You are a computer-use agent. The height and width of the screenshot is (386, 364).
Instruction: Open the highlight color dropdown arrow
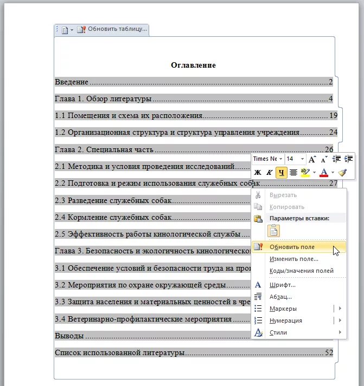(314, 173)
